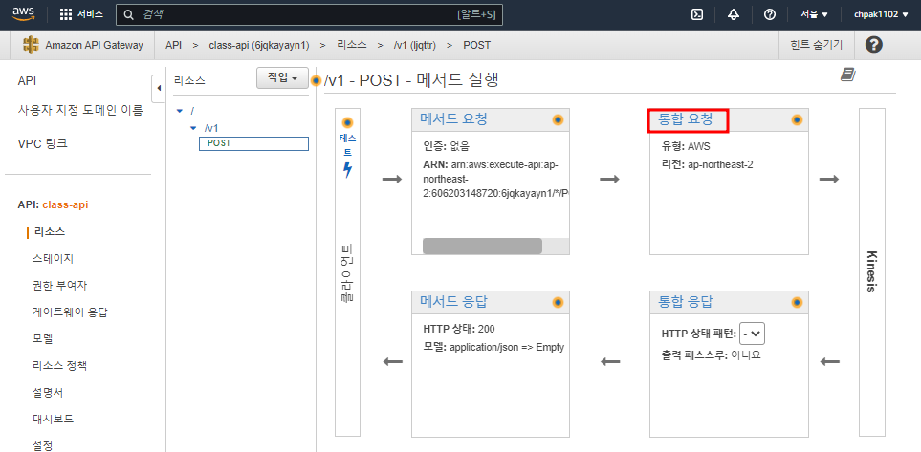
Task: Click '모델: application/json => Empty' text
Action: (x=493, y=347)
